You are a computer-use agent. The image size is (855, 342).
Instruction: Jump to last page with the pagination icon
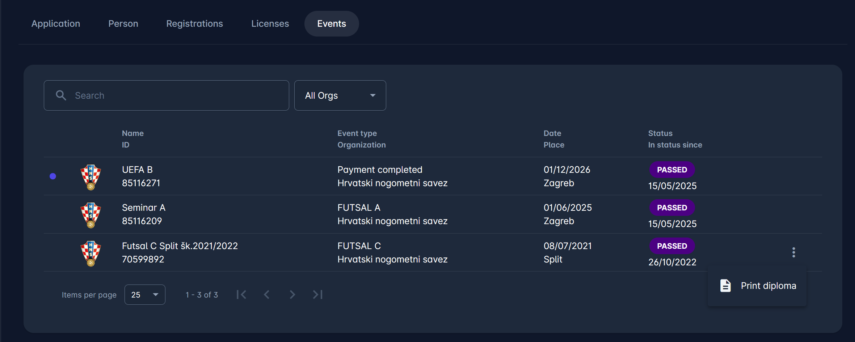point(317,294)
